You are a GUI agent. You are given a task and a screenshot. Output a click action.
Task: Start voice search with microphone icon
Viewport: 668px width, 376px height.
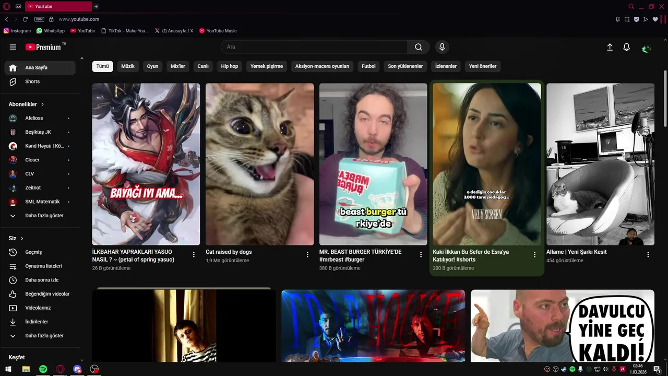pos(442,47)
